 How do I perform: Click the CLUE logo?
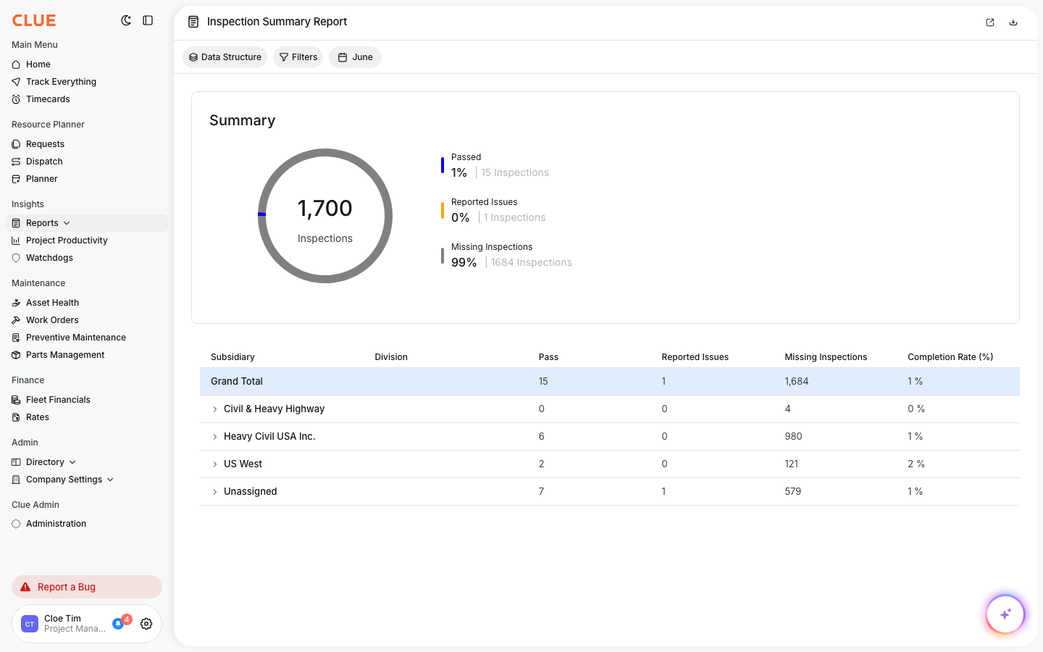point(34,20)
